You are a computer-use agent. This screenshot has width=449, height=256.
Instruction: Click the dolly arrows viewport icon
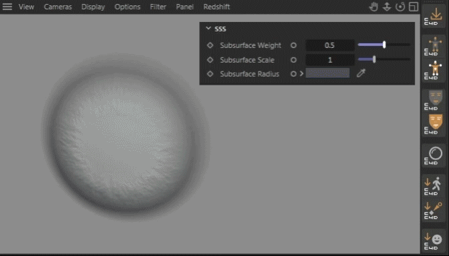pos(387,7)
